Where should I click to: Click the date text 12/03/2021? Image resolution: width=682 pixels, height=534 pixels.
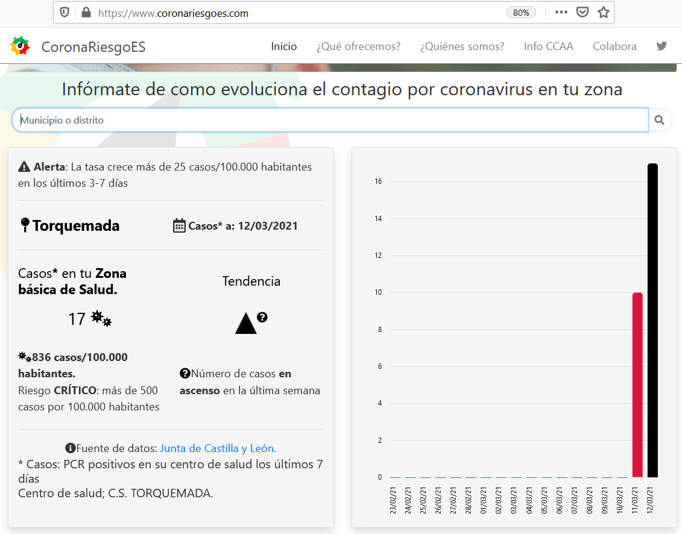click(268, 226)
